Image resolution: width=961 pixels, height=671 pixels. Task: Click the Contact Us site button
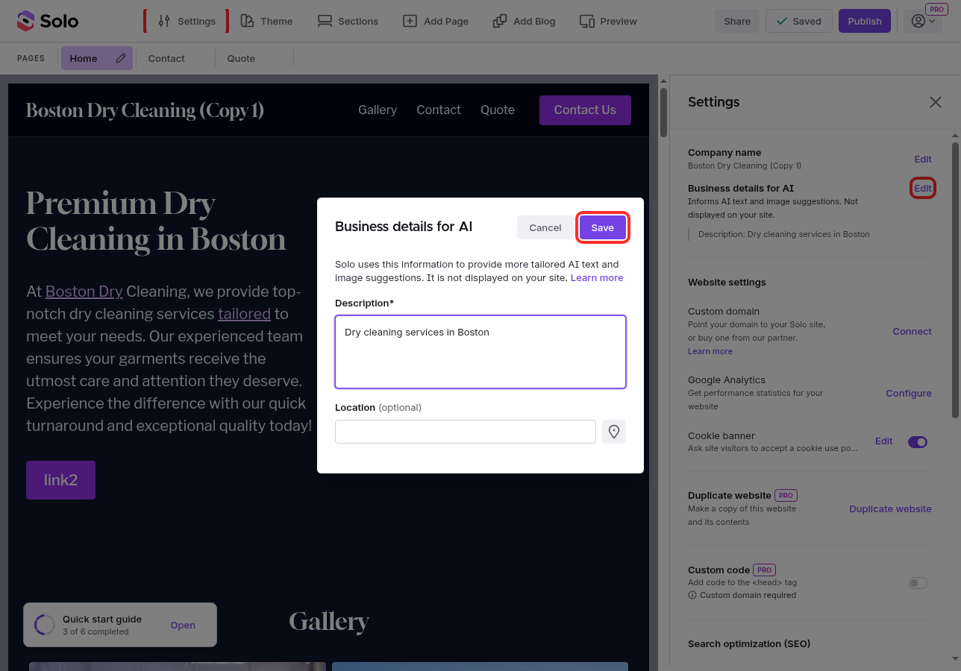point(585,110)
